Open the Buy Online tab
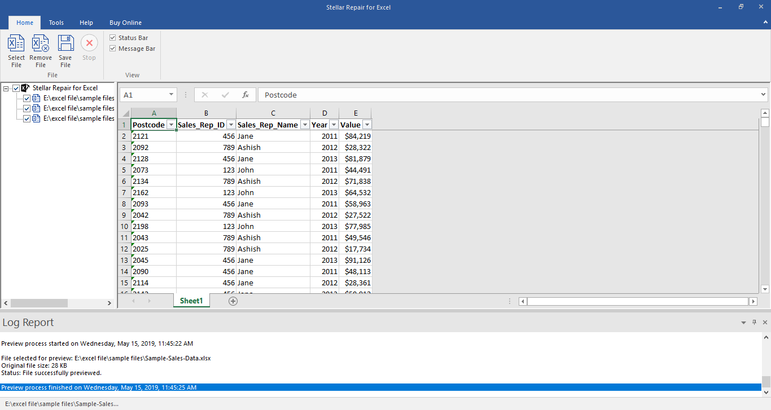771x410 pixels. (x=125, y=23)
